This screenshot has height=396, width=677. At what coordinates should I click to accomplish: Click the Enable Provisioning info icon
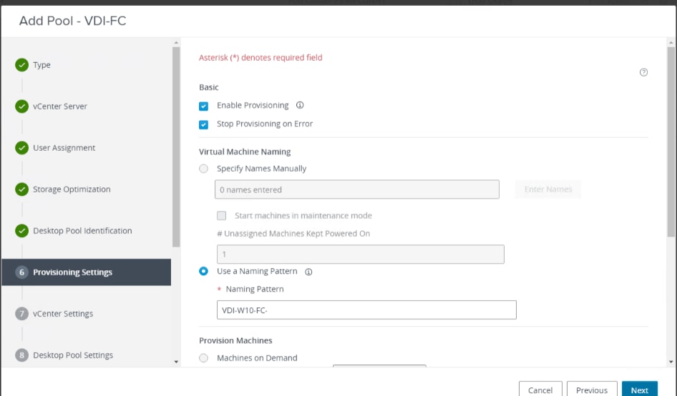[300, 105]
